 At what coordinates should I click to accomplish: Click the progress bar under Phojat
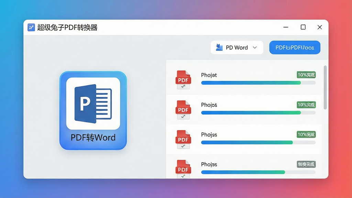click(x=258, y=83)
